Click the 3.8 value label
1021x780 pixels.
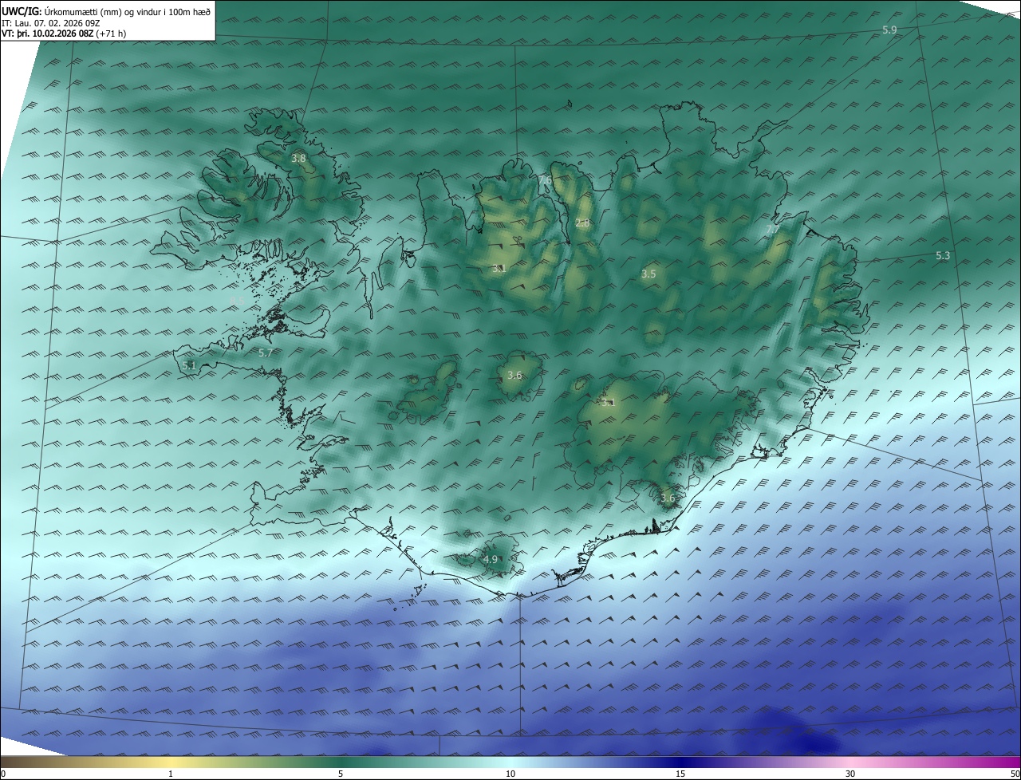pos(298,159)
